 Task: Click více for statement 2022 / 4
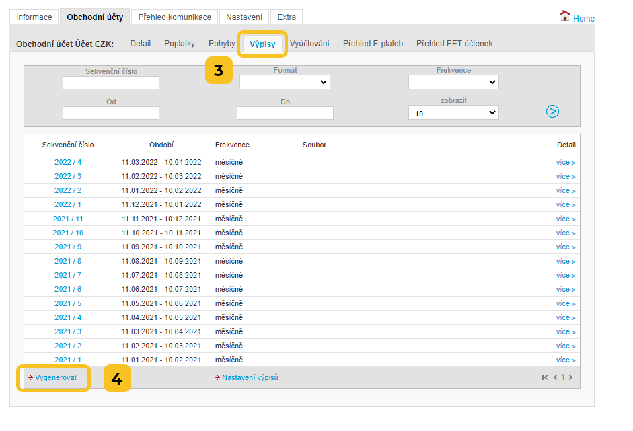[566, 162]
